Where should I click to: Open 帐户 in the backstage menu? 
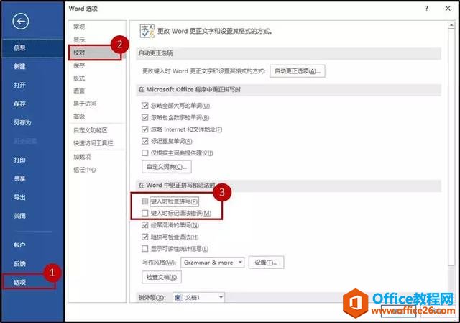point(19,245)
